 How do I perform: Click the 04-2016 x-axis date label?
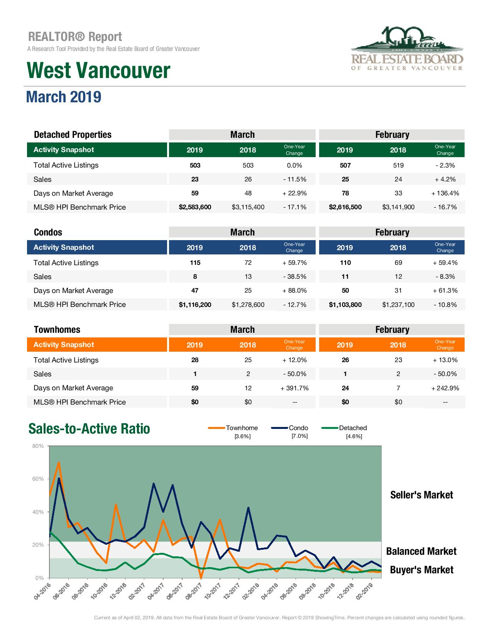point(42,592)
